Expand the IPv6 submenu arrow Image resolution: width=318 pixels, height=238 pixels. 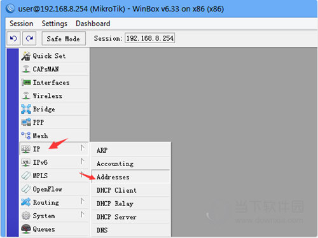coord(83,162)
